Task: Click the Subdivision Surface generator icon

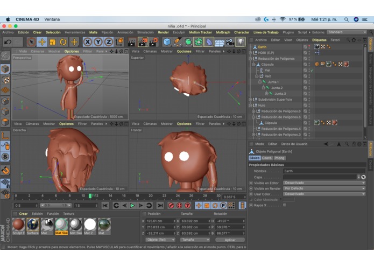Action: pyautogui.click(x=188, y=42)
